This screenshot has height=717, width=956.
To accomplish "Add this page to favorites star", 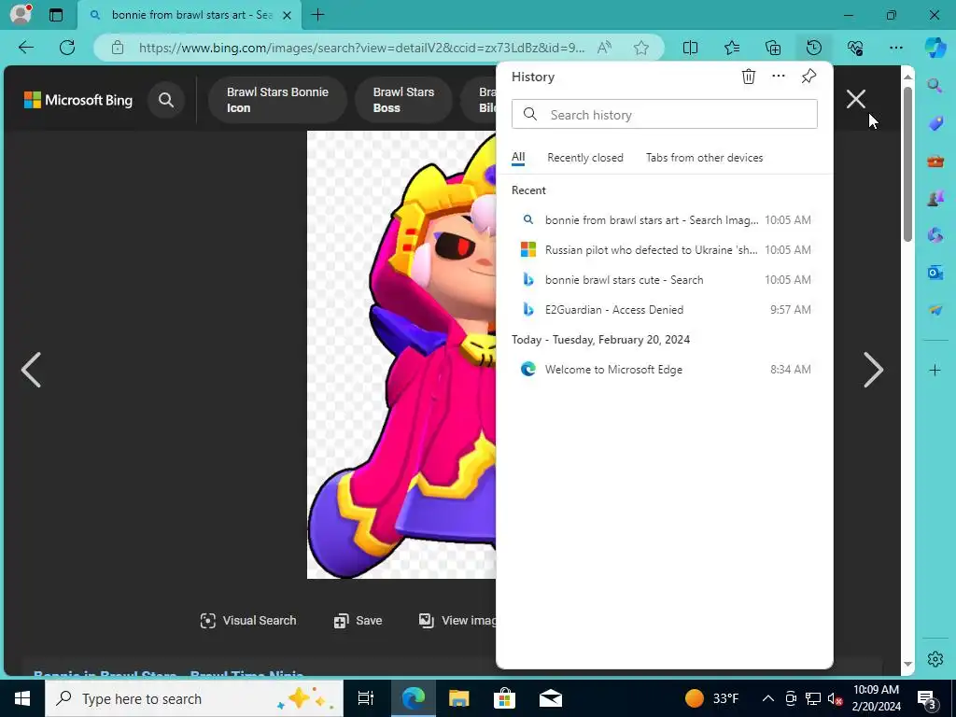I will 640,48.
